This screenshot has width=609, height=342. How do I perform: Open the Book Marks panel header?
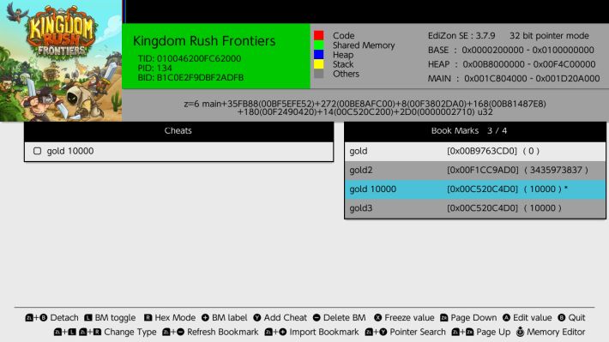pos(475,131)
